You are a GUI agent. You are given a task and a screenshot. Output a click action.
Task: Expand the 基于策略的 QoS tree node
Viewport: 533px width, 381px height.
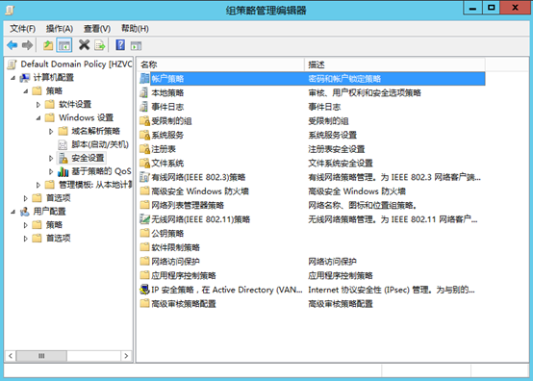click(x=51, y=171)
